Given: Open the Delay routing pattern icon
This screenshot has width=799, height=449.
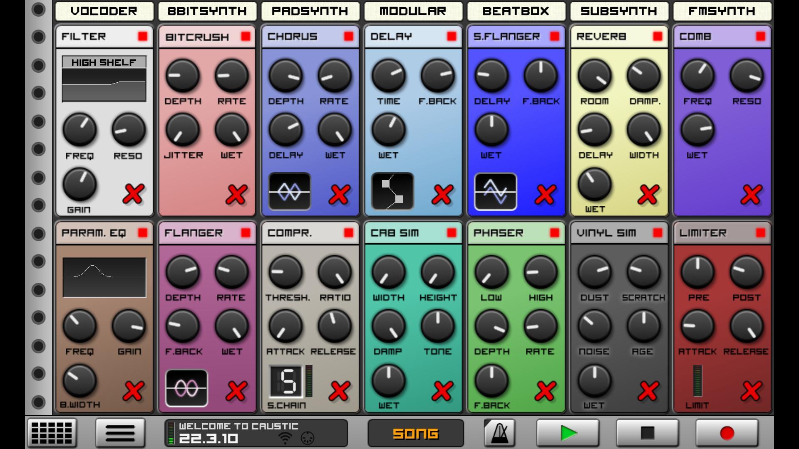Looking at the screenshot, I should click(x=392, y=192).
